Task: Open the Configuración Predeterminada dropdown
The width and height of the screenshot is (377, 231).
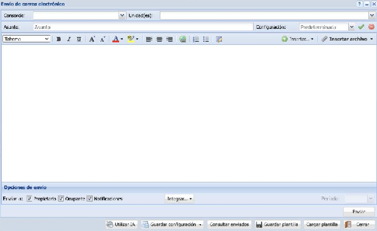Action: click(x=351, y=26)
